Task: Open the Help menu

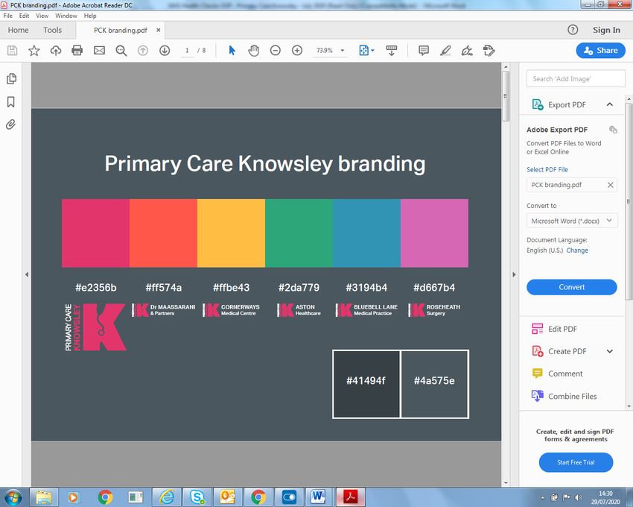Action: click(90, 16)
